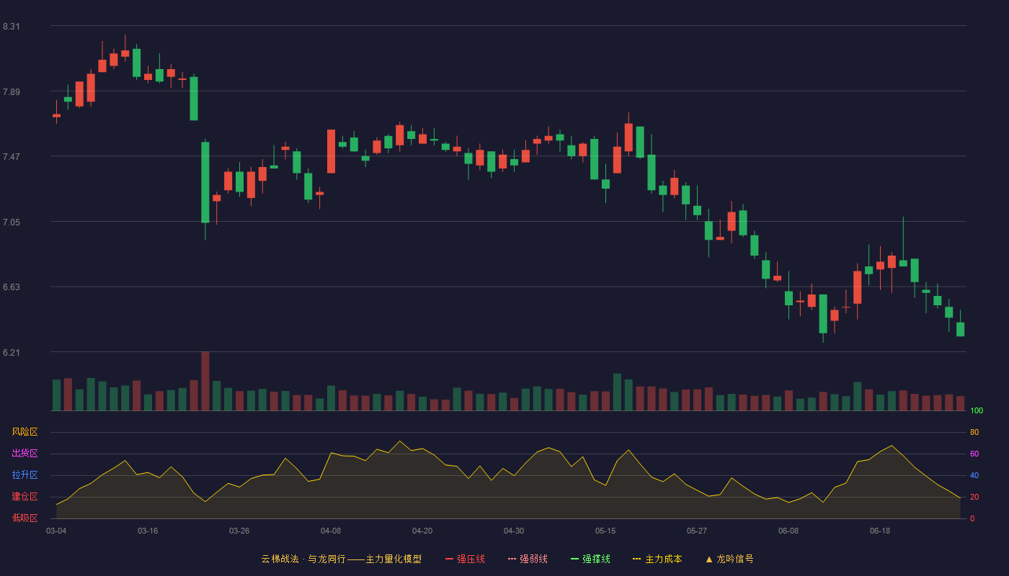Image resolution: width=1009 pixels, height=576 pixels.
Task: Select the 低吸区 zone label
Action: 25,518
